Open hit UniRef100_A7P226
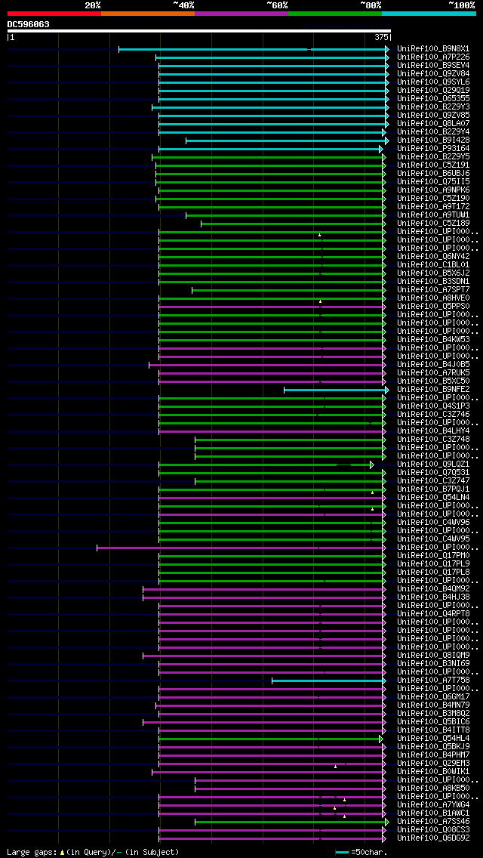Screen dimensions: 483x858 (433, 57)
